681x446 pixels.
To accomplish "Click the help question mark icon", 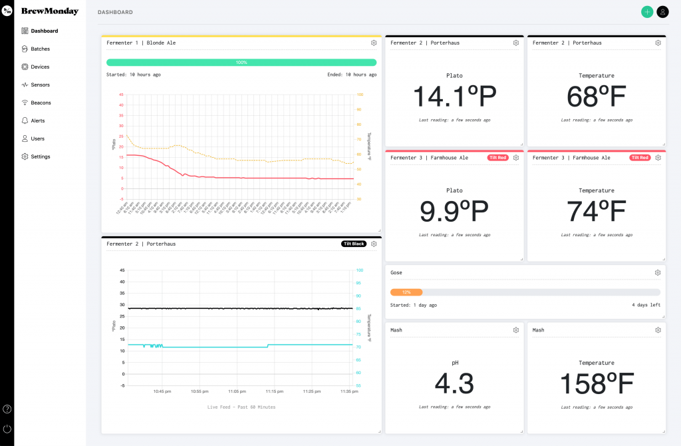I will click(7, 409).
